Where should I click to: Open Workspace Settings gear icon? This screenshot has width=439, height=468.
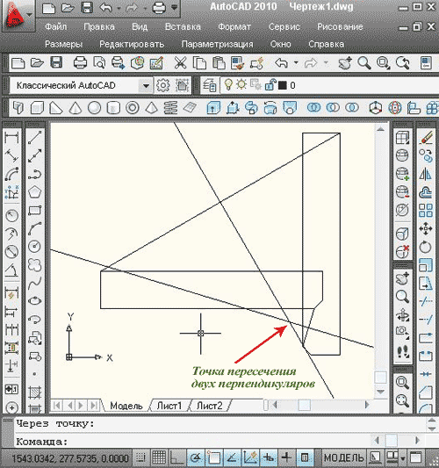pos(163,86)
